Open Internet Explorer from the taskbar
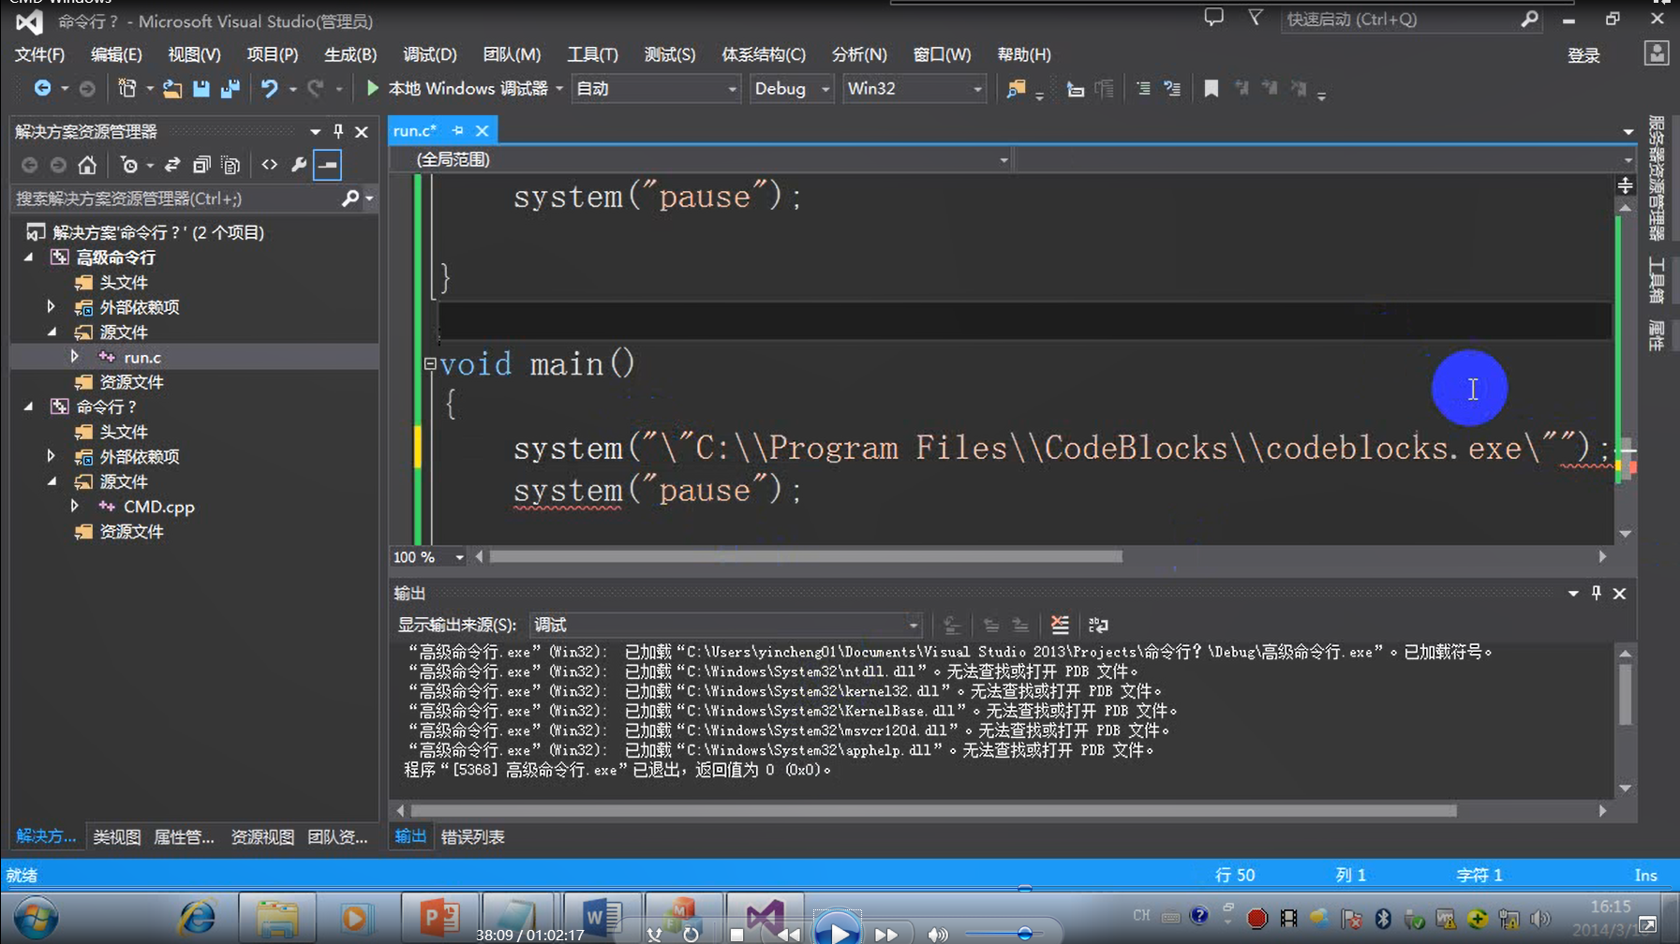Viewport: 1680px width, 944px height. (197, 917)
